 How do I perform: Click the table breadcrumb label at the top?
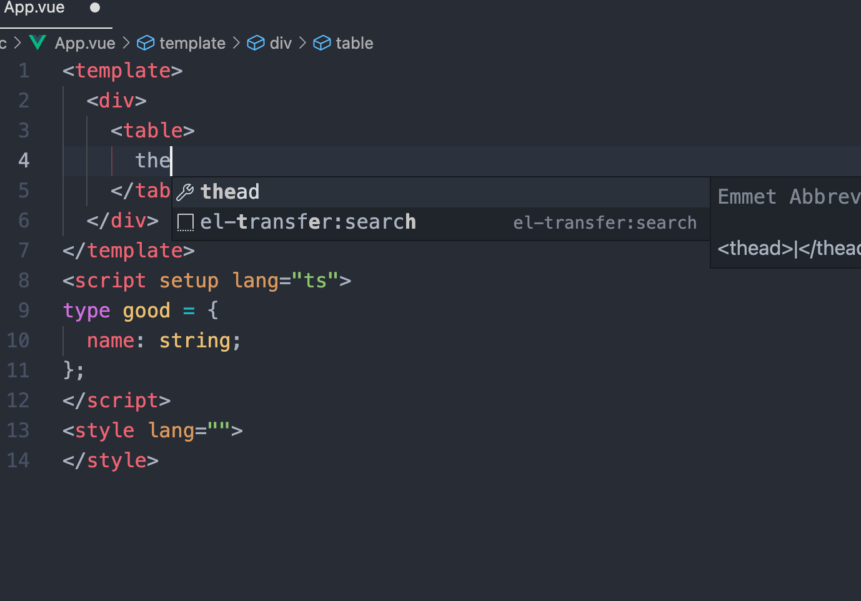tap(354, 42)
